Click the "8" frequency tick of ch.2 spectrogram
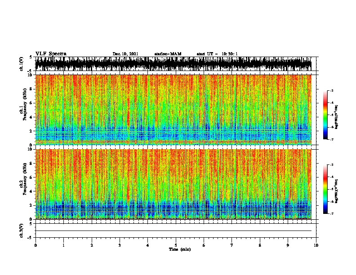356x275 pixels. tap(32, 164)
